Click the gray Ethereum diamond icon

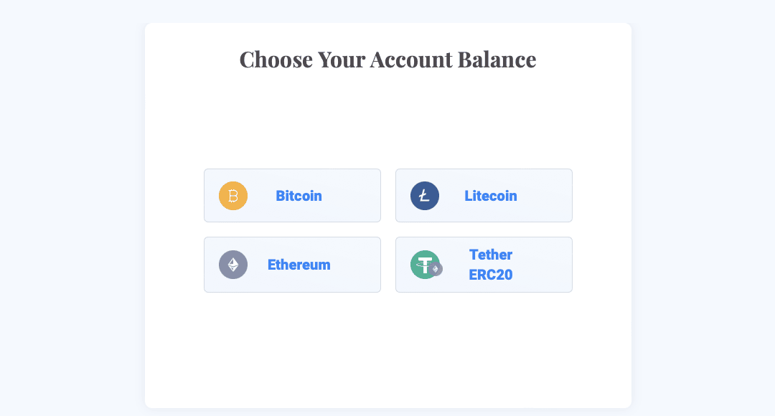pos(233,265)
